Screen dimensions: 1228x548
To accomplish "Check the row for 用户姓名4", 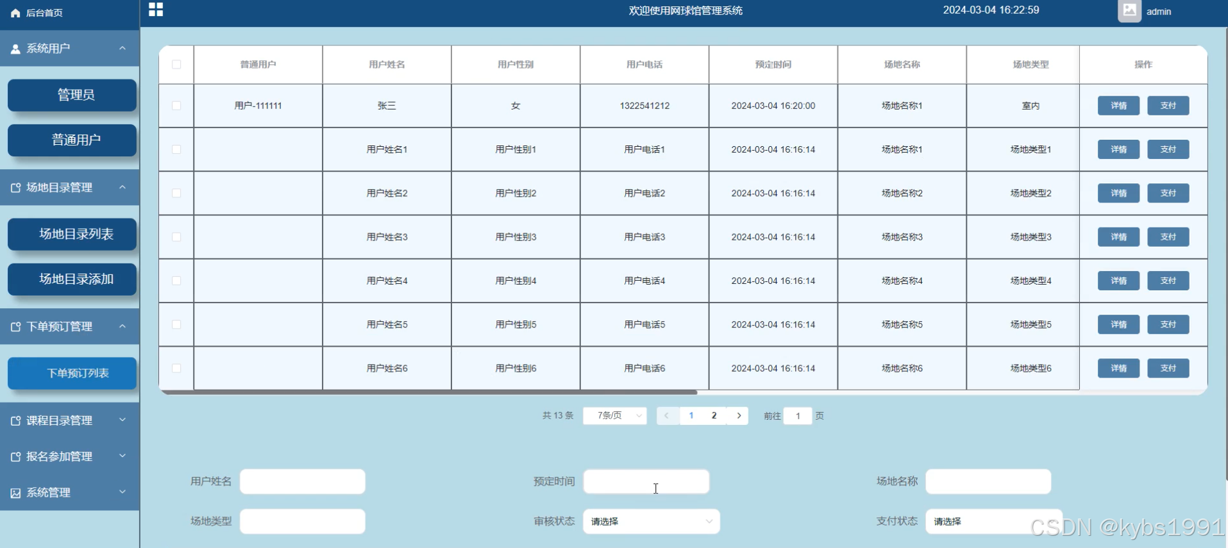I will 176,281.
